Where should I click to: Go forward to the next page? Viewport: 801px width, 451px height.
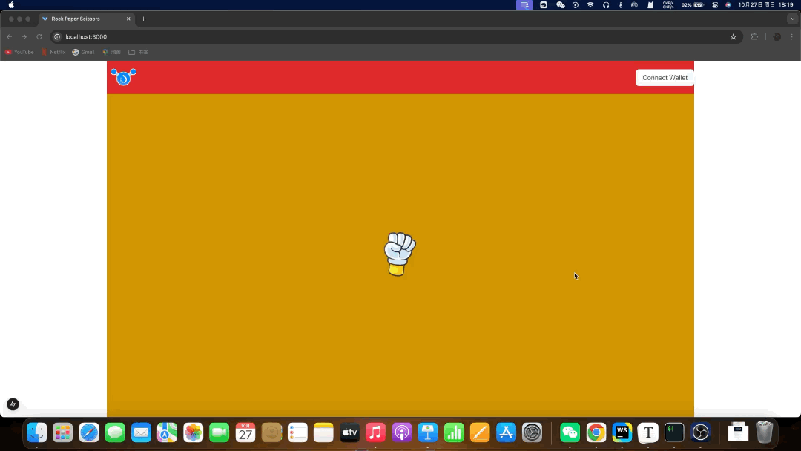click(24, 37)
